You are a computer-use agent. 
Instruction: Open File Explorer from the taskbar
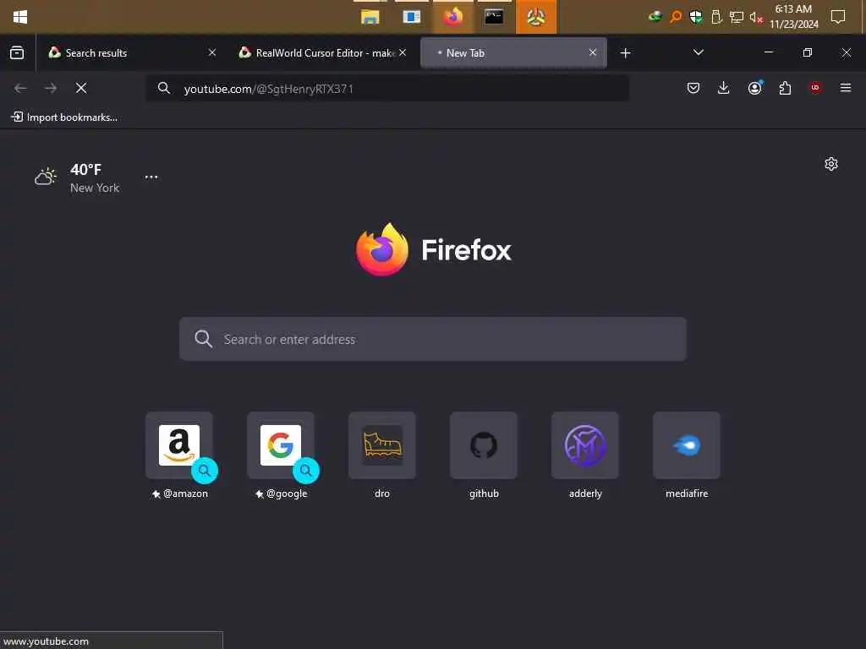370,17
